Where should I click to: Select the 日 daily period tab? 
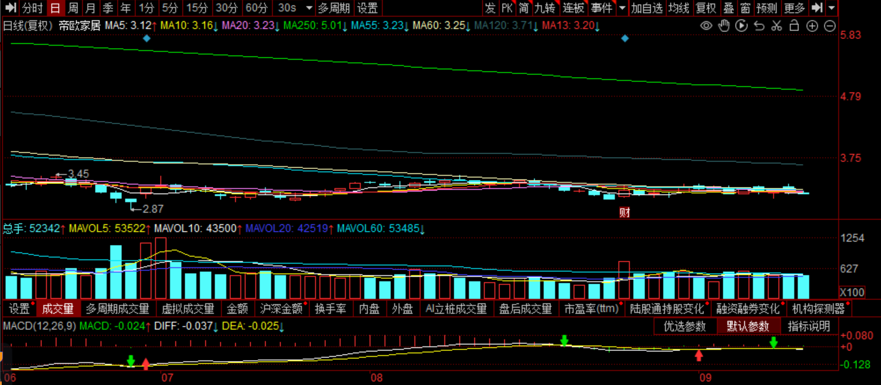point(55,8)
